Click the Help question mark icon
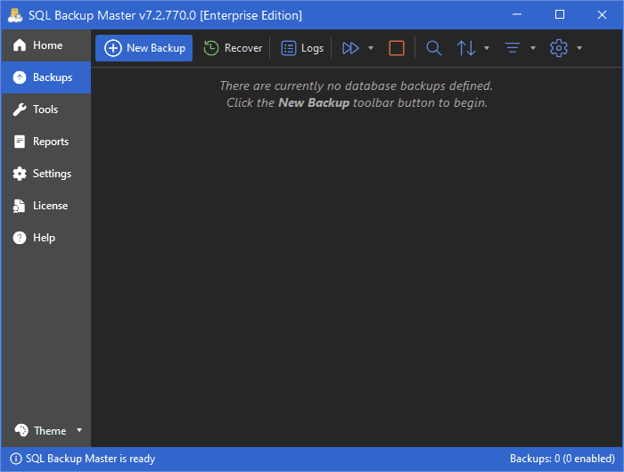This screenshot has height=472, width=624. point(20,238)
